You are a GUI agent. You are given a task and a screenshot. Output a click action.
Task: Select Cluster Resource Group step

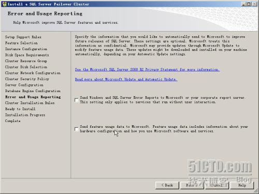(x=26, y=61)
